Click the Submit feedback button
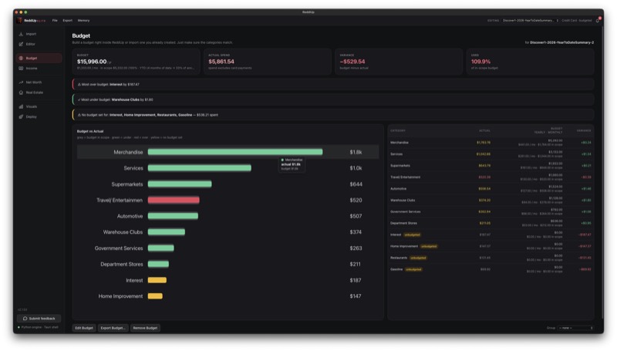The image size is (617, 351). [x=39, y=319]
